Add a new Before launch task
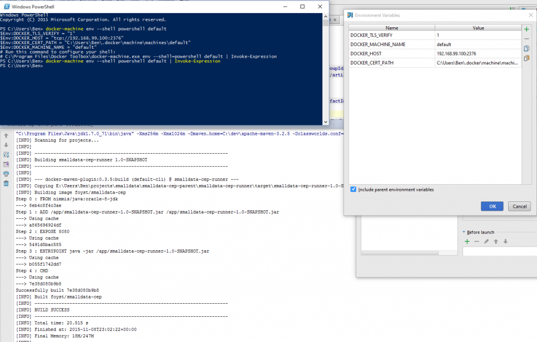Viewport: 537px width, 342px height. [x=467, y=242]
